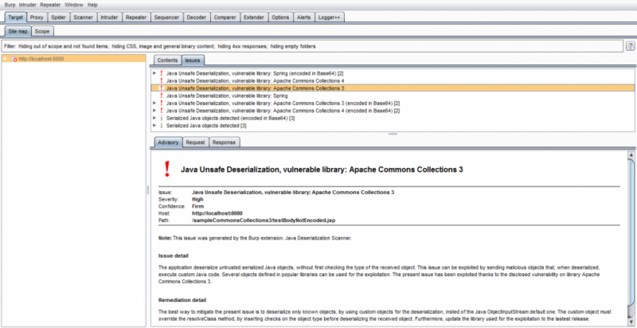The height and width of the screenshot is (328, 637).
Task: Open the Response tab
Action: [225, 143]
